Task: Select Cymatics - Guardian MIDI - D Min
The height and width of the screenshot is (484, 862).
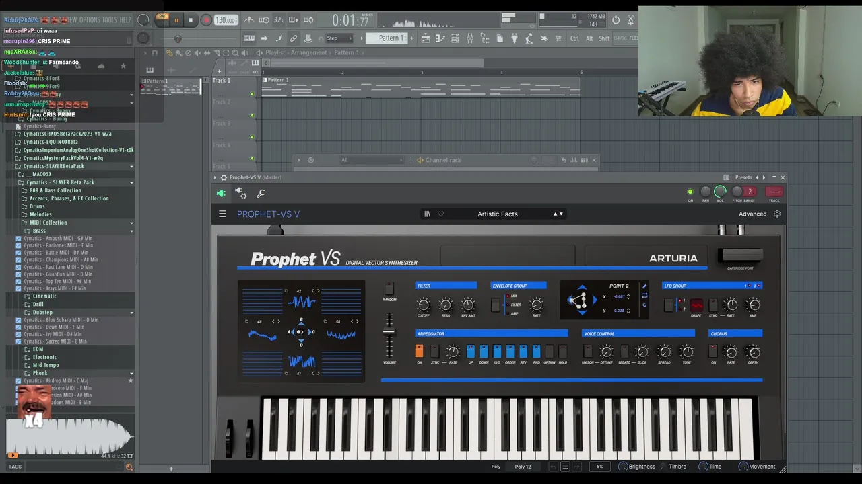Action: pos(58,274)
